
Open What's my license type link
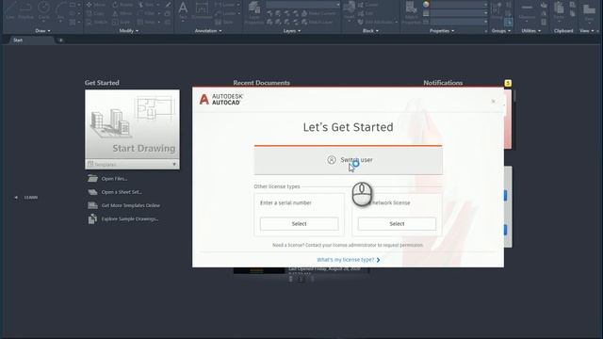[348, 260]
